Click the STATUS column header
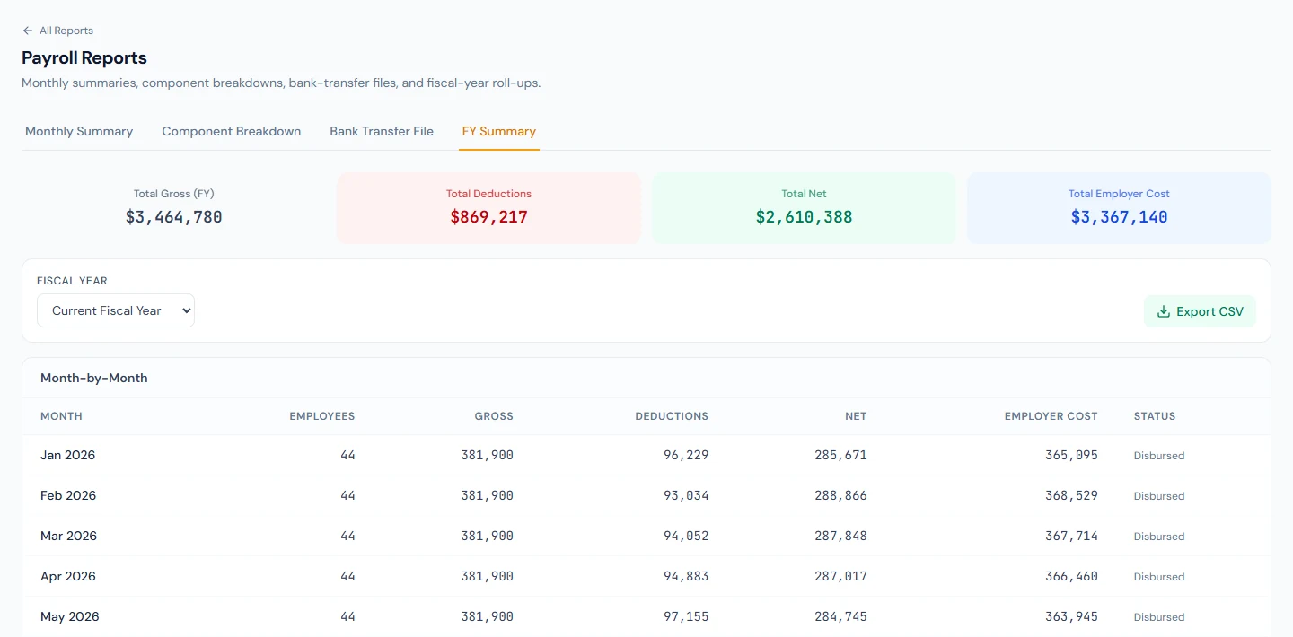 point(1155,416)
